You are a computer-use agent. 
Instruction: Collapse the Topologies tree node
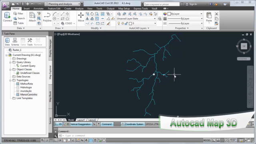[x=10, y=80]
